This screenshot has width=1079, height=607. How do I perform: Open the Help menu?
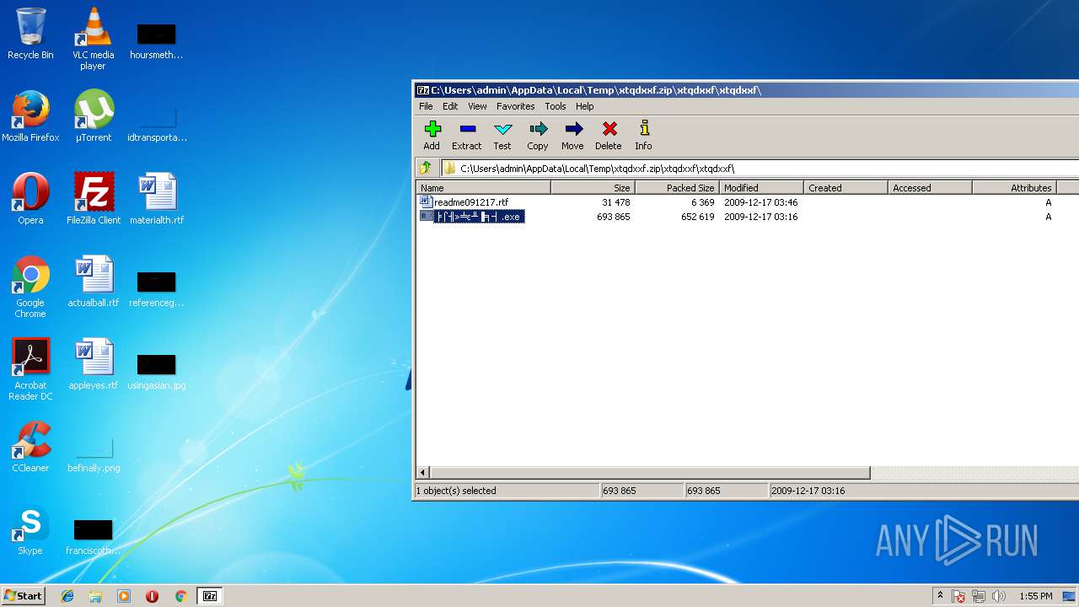coord(585,106)
